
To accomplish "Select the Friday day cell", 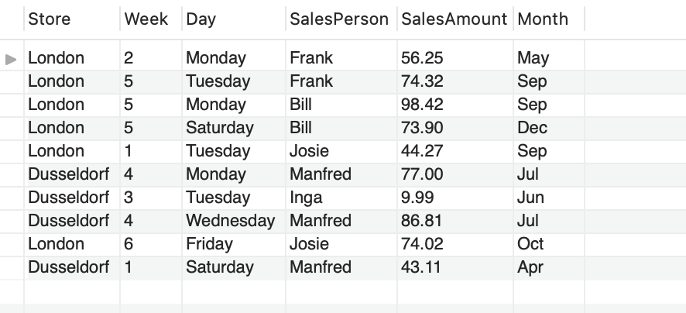I will click(x=234, y=244).
